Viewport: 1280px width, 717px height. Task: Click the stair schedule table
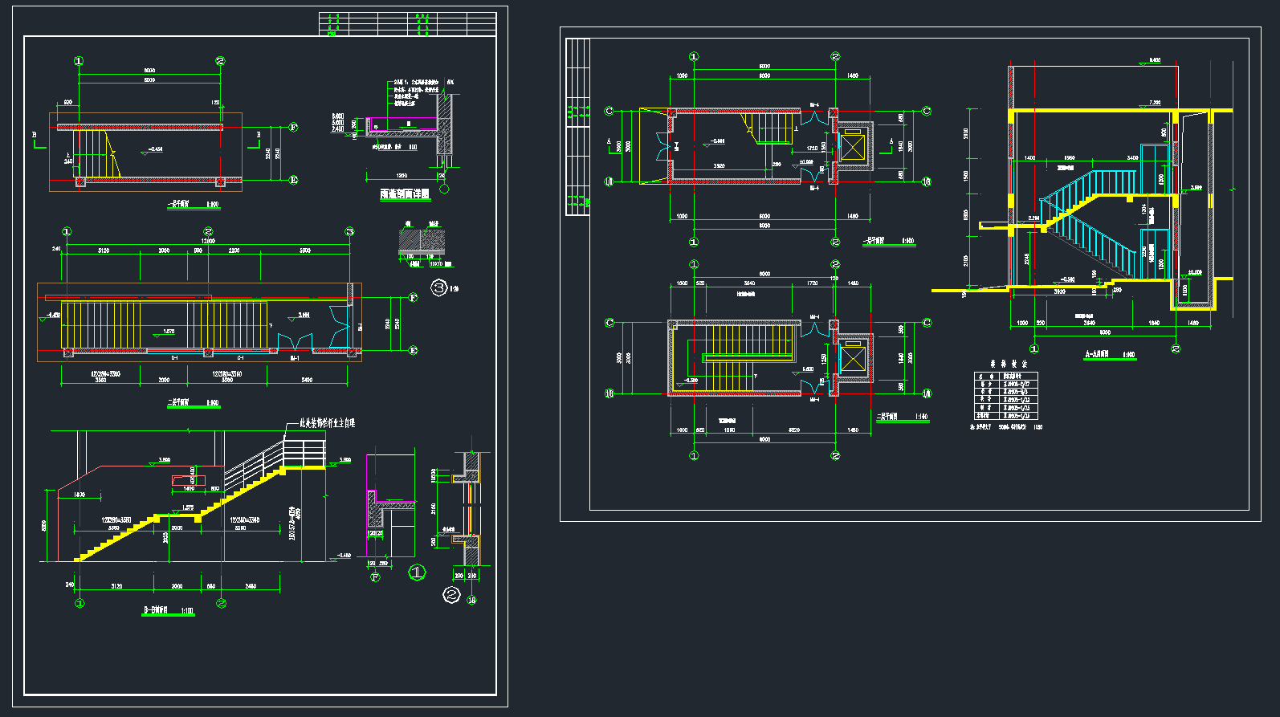pos(1005,395)
